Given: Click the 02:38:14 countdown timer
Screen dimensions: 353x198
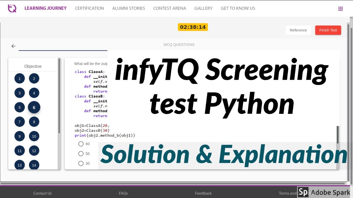Looking at the screenshot, I should pos(193,27).
